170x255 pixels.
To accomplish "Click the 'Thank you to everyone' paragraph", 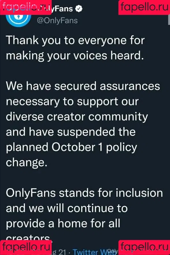I will click(x=75, y=48).
